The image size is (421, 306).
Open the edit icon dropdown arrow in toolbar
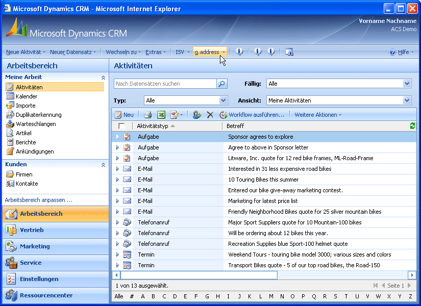tap(182, 115)
